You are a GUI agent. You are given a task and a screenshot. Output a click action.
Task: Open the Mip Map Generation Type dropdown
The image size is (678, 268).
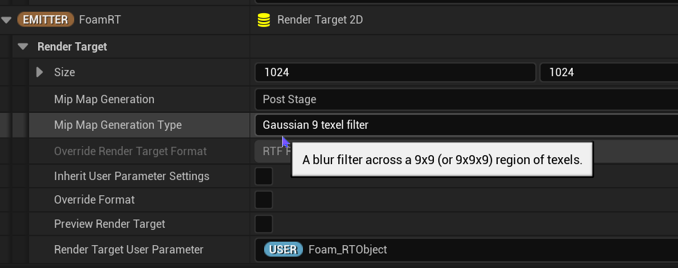pos(466,125)
